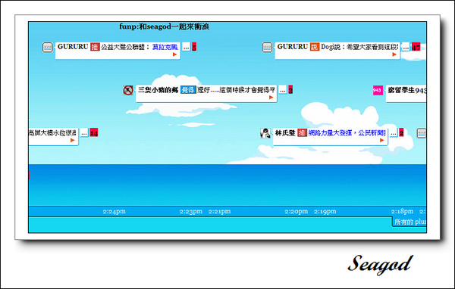This screenshot has width=455, height=289.
Task: Expand the orange arrow in 三隻小豬的媽's plurk
Action: pos(271,98)
